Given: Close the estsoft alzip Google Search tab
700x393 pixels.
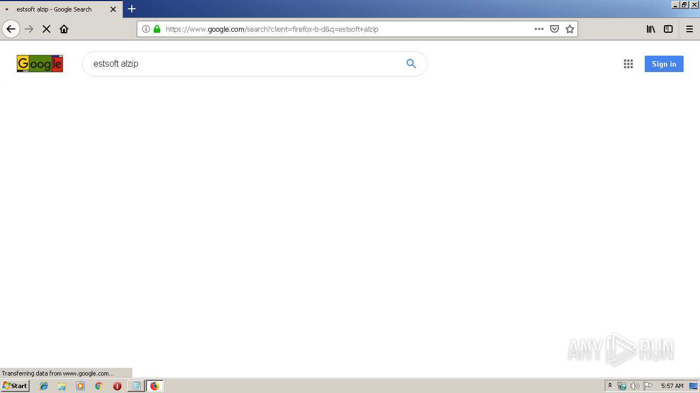Looking at the screenshot, I should (x=113, y=9).
